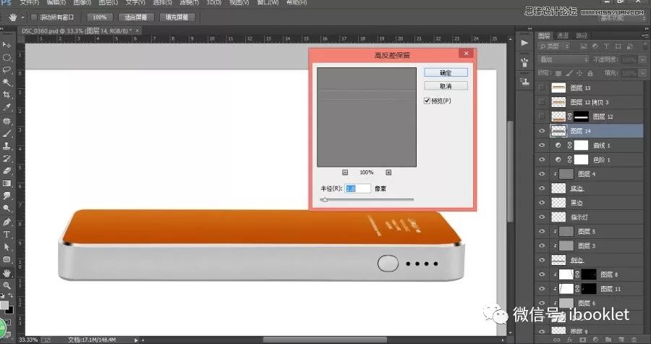Screen dimensions: 651x344
Task: Click 确定 to apply High Pass filter
Action: pos(445,72)
